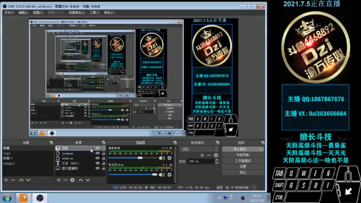The image size is (361, 203).
Task: Switch to OBS from the taskbar icon
Action: pos(40,198)
